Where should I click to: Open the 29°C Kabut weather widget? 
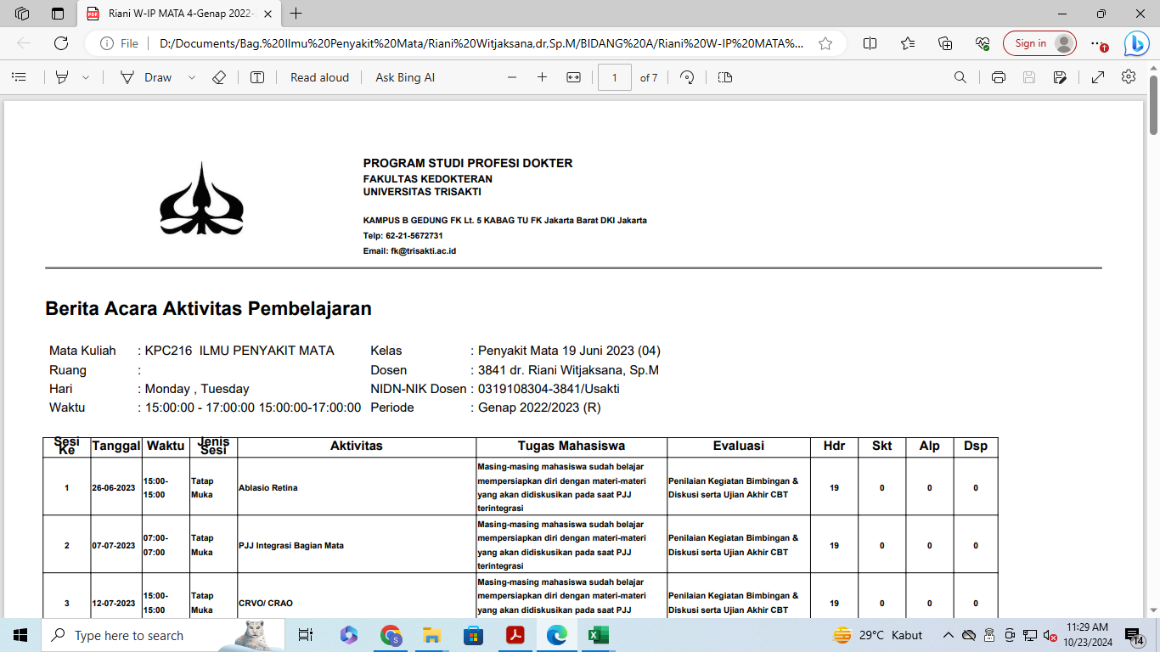[878, 635]
